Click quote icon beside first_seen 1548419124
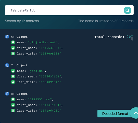The width and height of the screenshot is (138, 123). point(13,105)
